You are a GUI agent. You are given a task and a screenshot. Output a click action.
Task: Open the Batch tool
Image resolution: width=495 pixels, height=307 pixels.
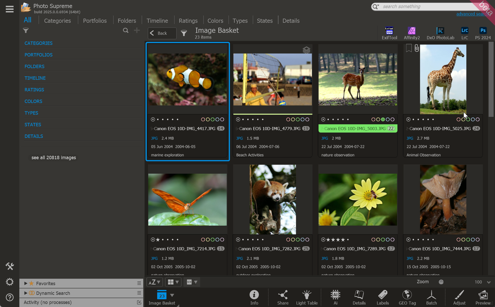pyautogui.click(x=431, y=297)
